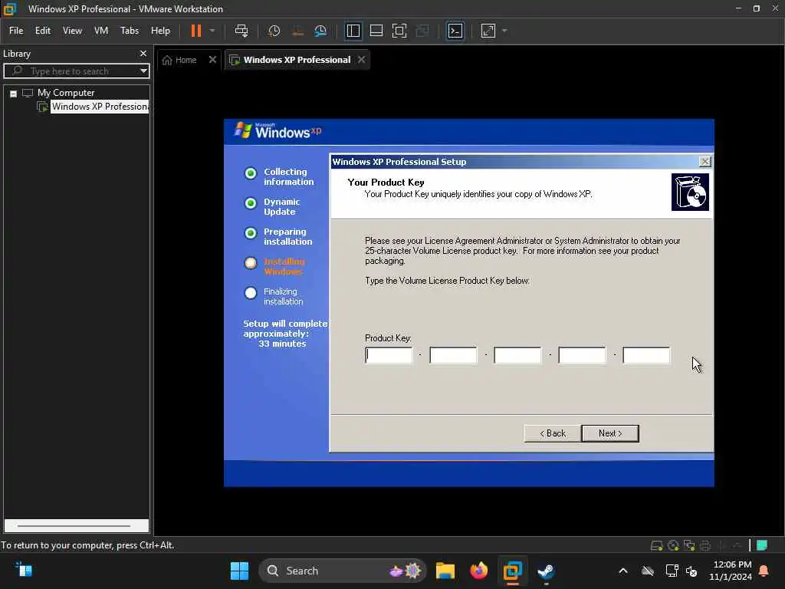Close the Library panel

[143, 53]
